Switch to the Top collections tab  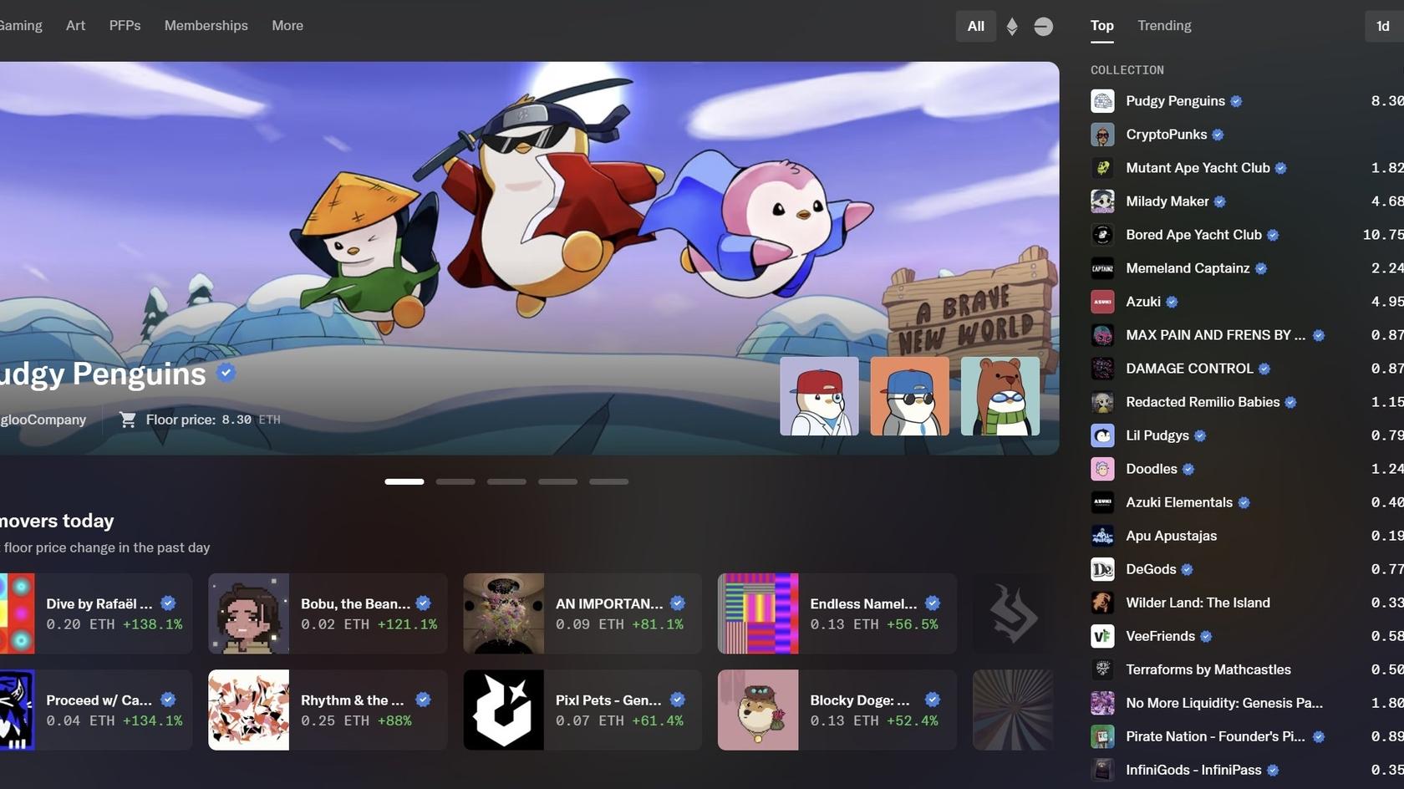click(x=1102, y=26)
